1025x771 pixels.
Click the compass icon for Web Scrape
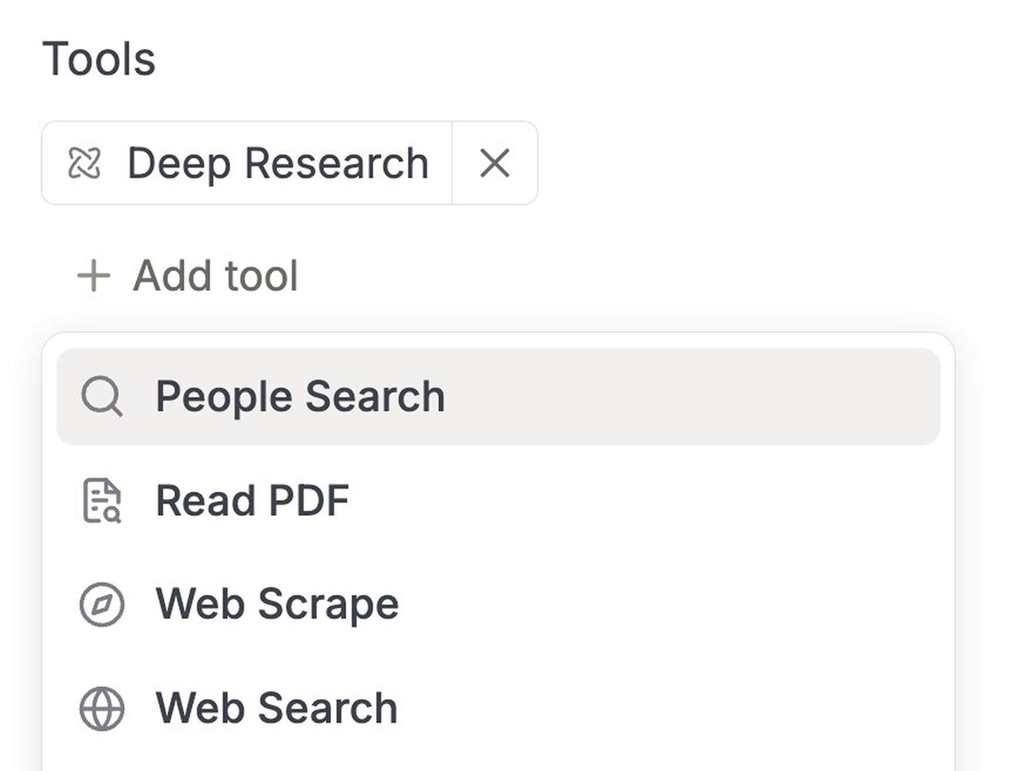(x=103, y=604)
